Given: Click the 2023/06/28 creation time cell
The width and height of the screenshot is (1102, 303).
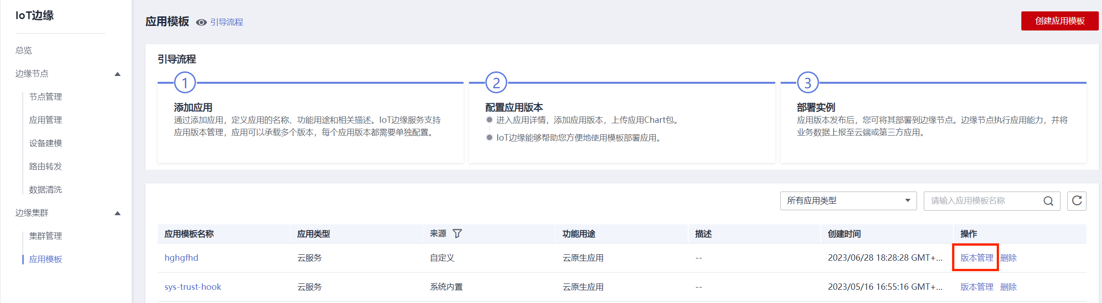Looking at the screenshot, I should [885, 258].
